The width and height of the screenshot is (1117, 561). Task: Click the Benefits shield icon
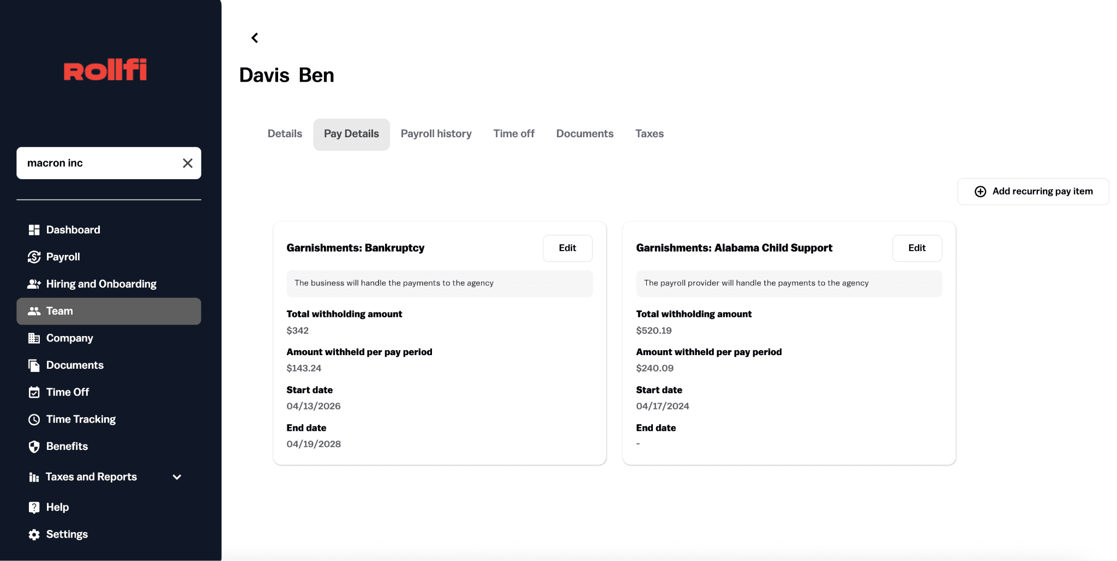pyautogui.click(x=34, y=447)
